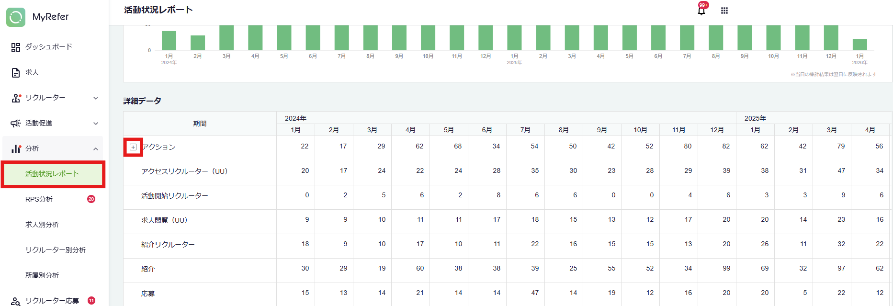
Task: Click the 分析 bar chart icon
Action: [16, 148]
